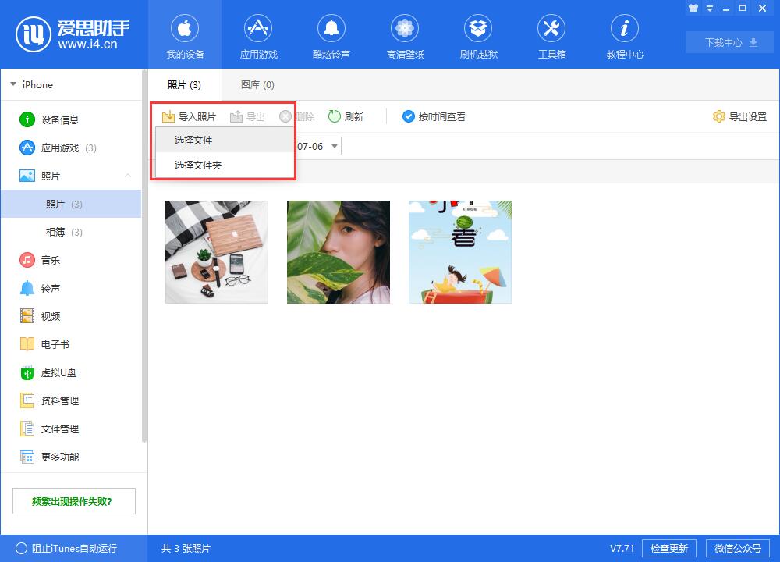Click the 频繁出现操作失败? help link
The image size is (780, 562).
click(x=74, y=500)
